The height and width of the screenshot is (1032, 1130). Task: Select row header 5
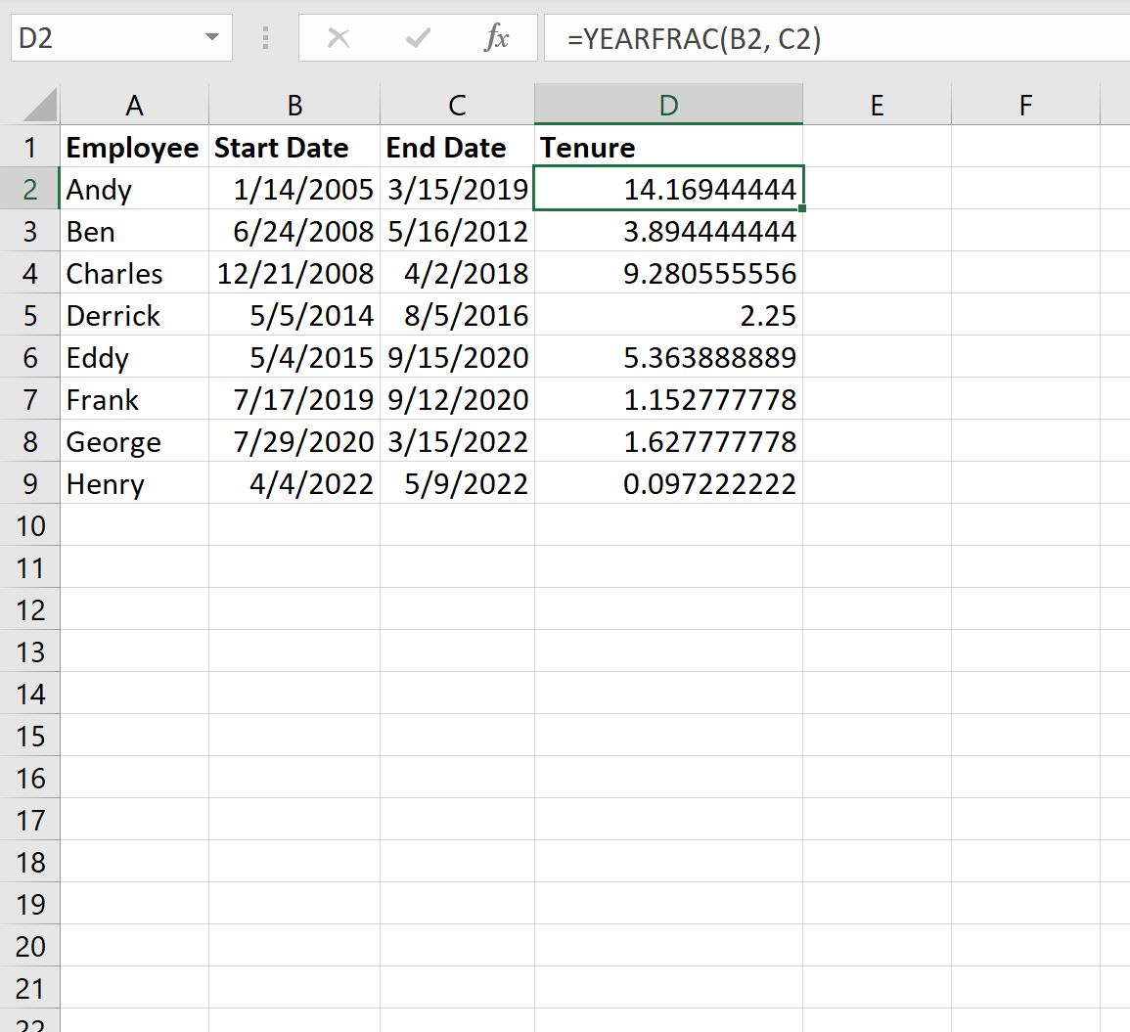click(x=30, y=315)
